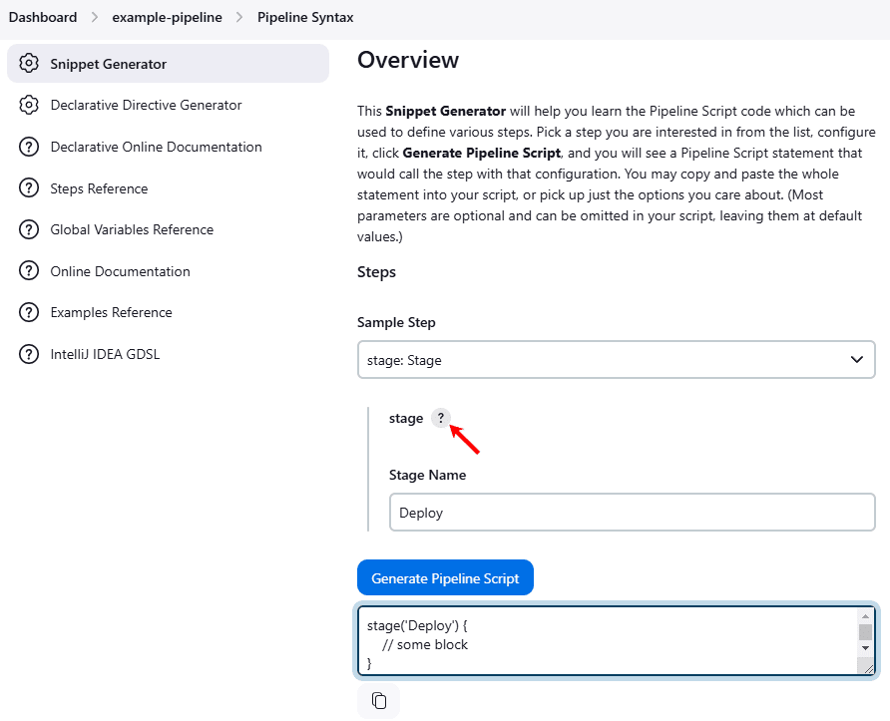Click the Declarative Directive Generator gear icon

29,106
